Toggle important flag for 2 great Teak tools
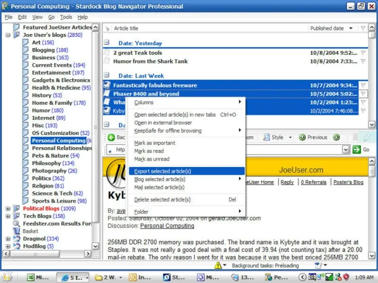This screenshot has height=283, width=378. tap(363, 53)
